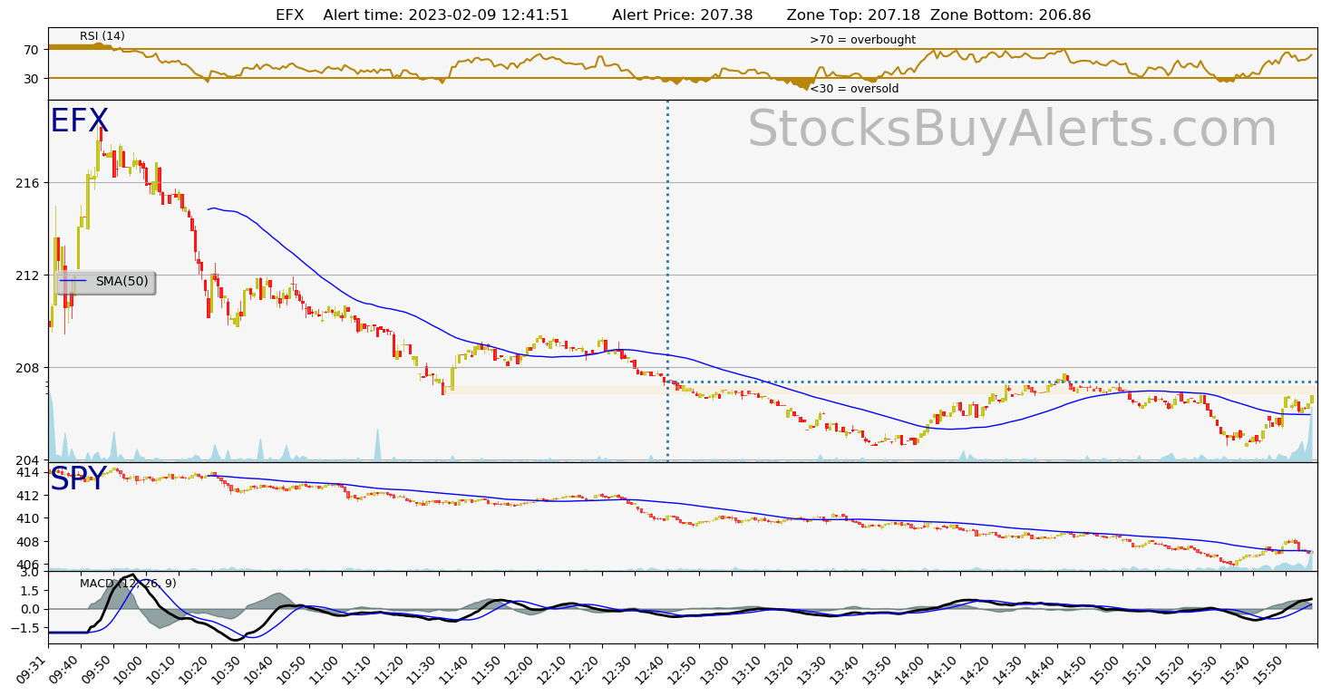
Task: Click the 212 price axis label
Action: pos(28,275)
